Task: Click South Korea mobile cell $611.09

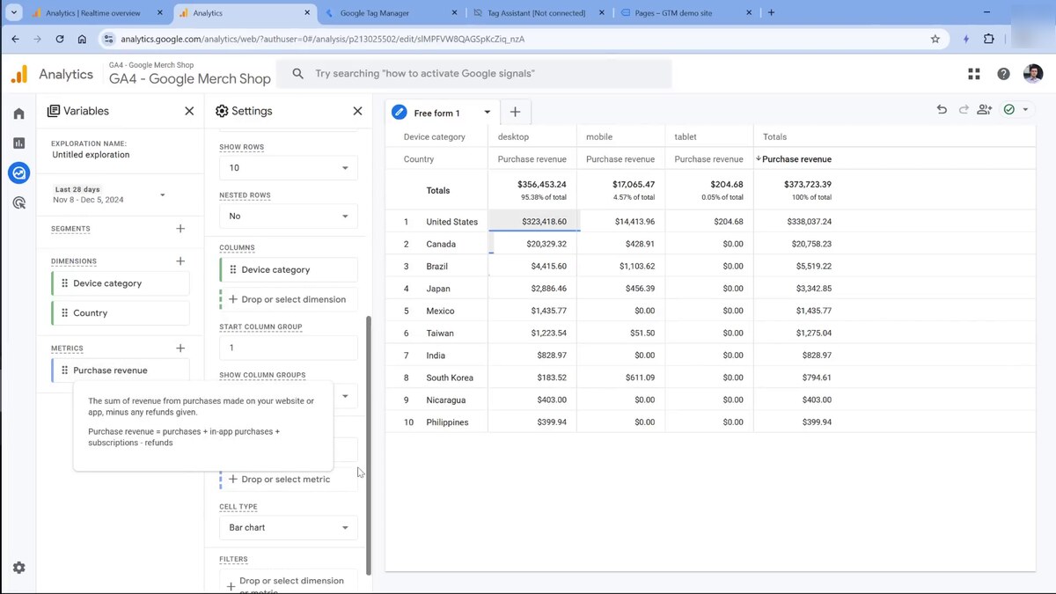Action: (621, 378)
